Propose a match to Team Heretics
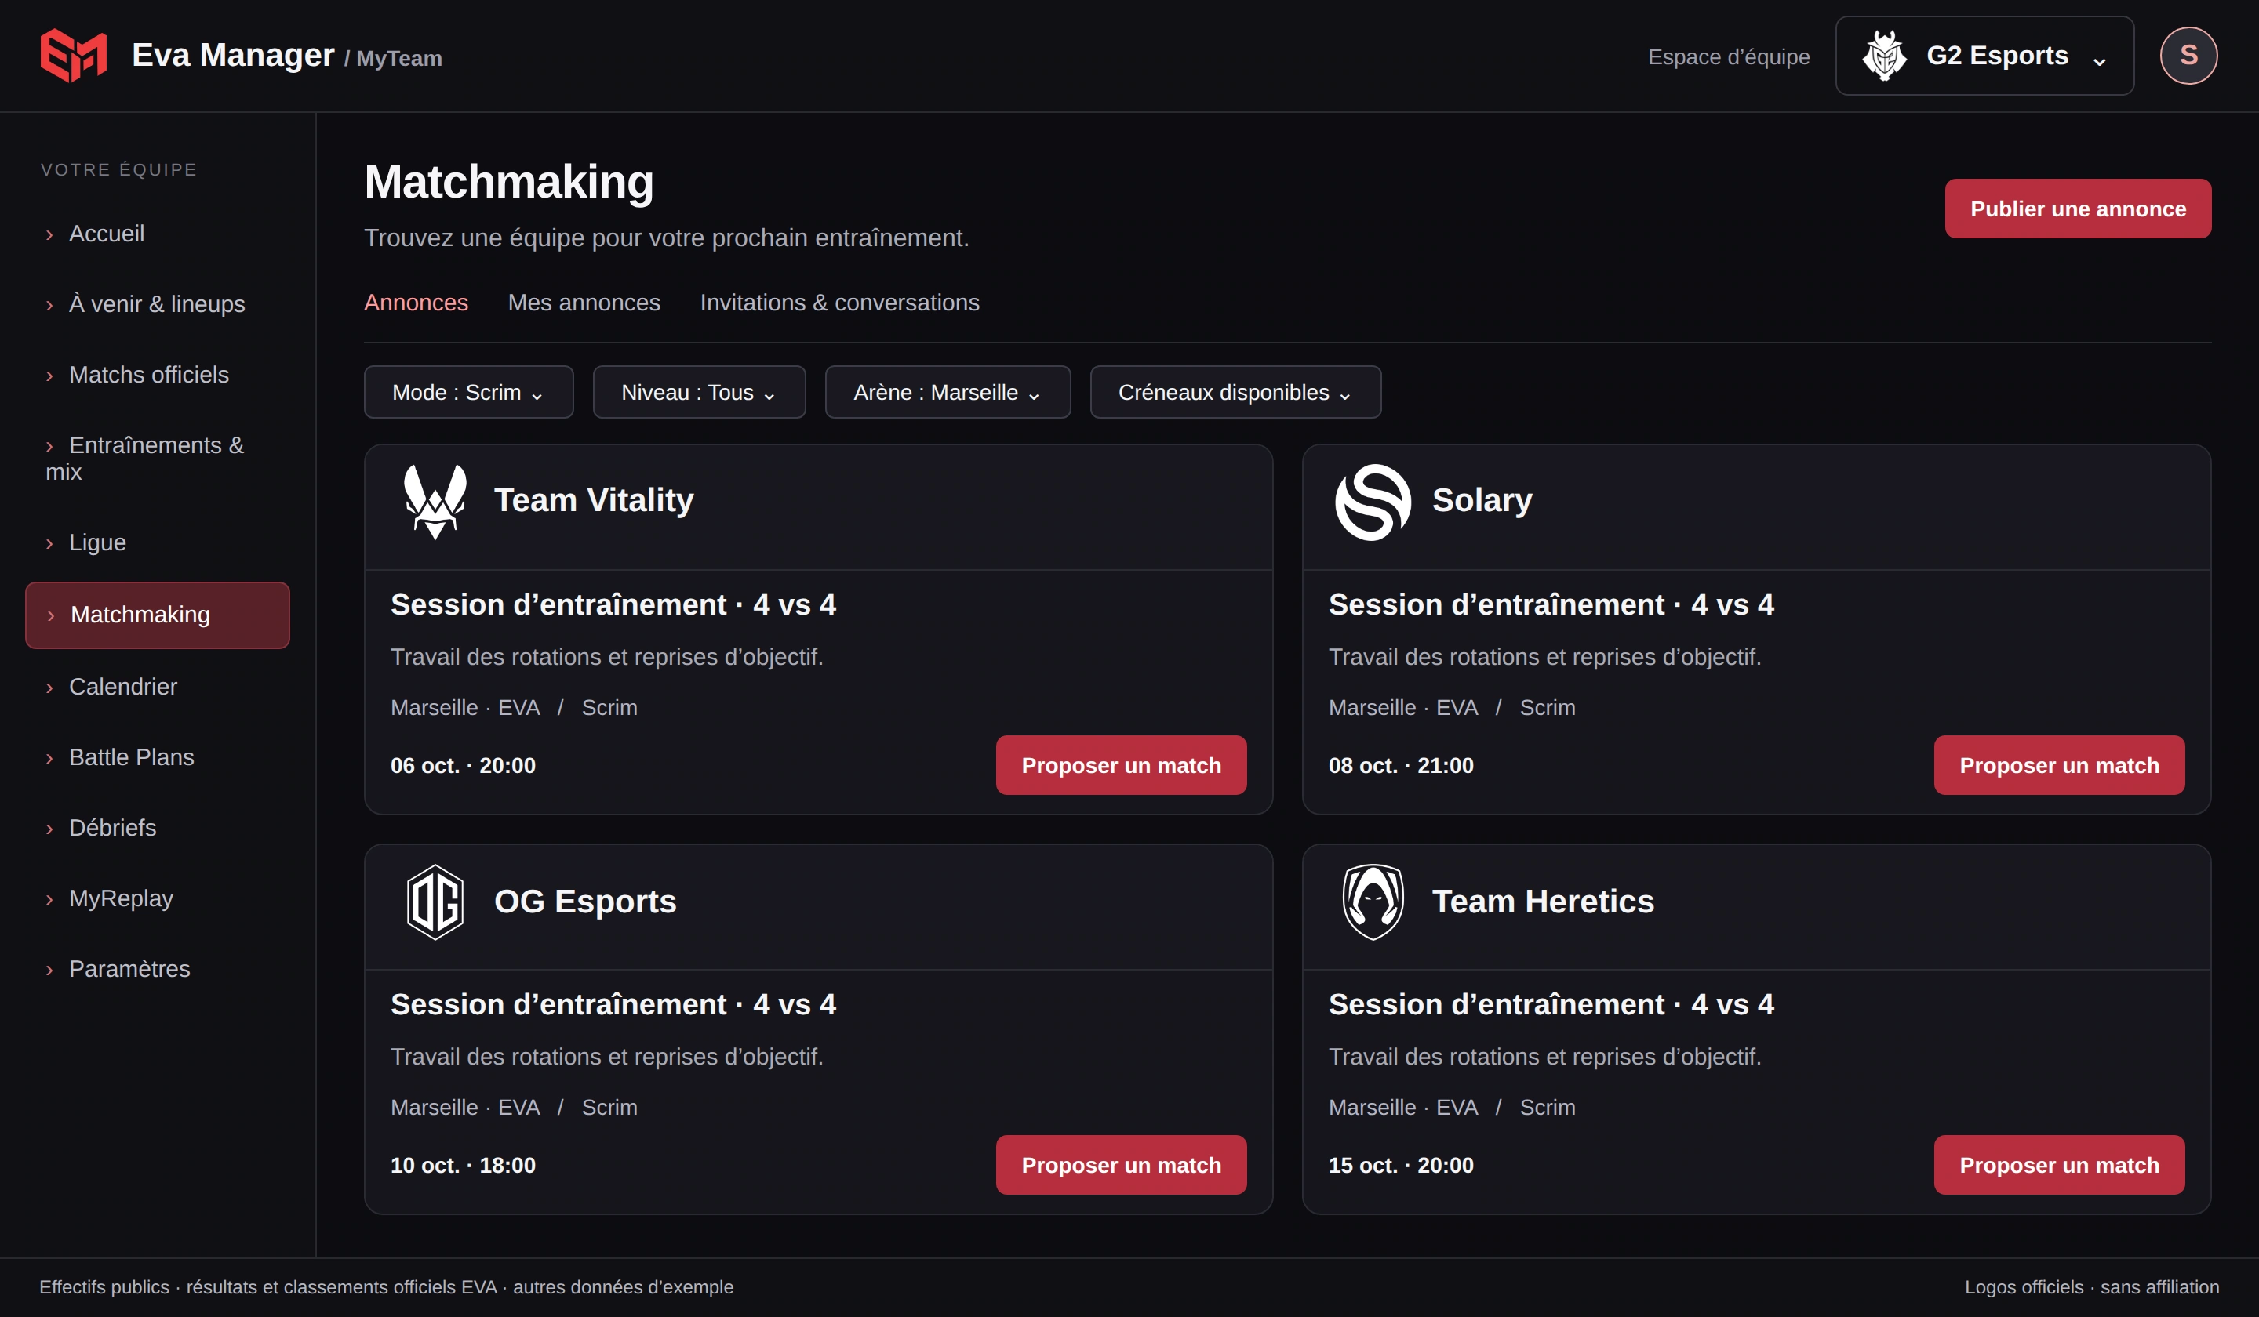The width and height of the screenshot is (2259, 1317). (x=2058, y=1165)
